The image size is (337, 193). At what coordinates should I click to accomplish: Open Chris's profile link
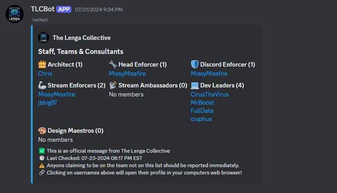pos(45,73)
